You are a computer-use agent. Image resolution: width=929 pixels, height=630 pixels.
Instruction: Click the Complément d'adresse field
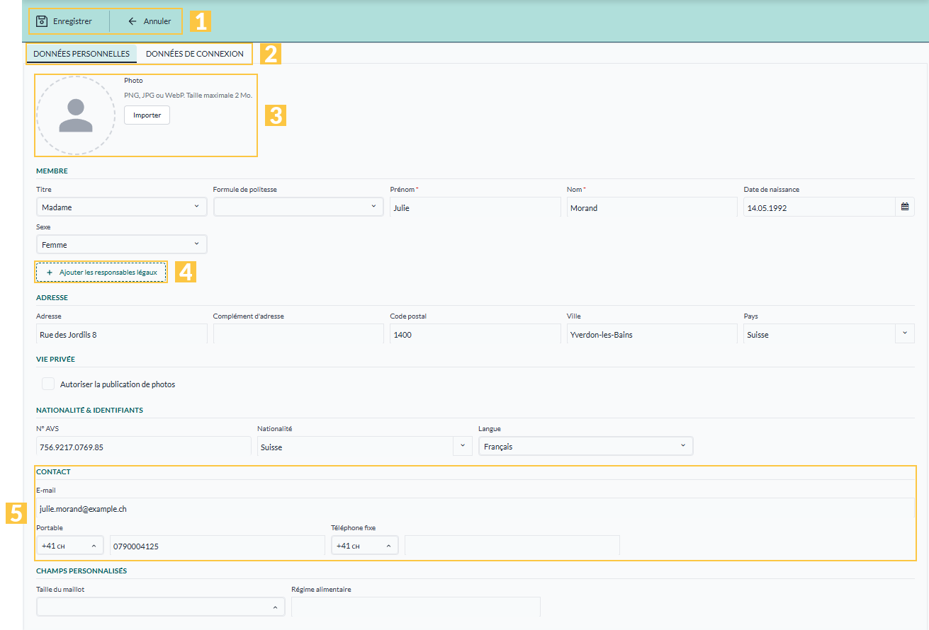tap(298, 334)
